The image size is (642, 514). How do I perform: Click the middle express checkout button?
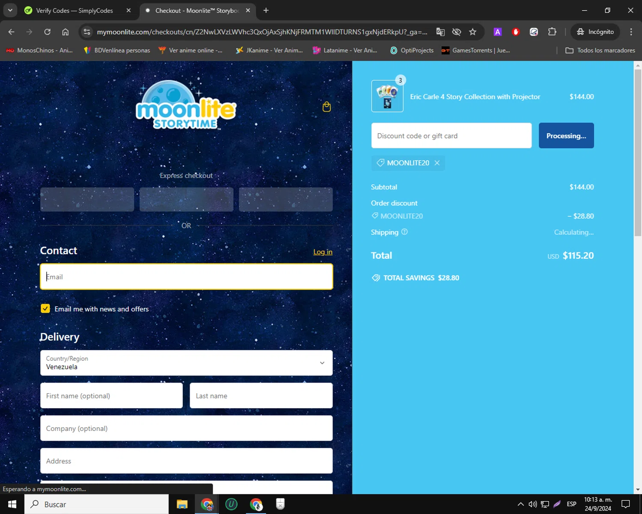click(x=186, y=199)
